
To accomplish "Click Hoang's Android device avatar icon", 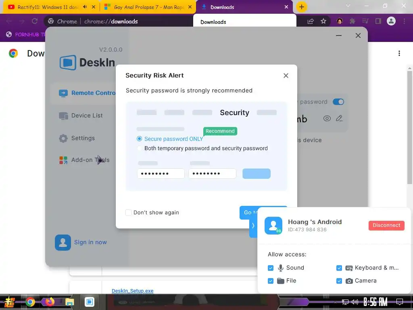I will click(x=273, y=226).
